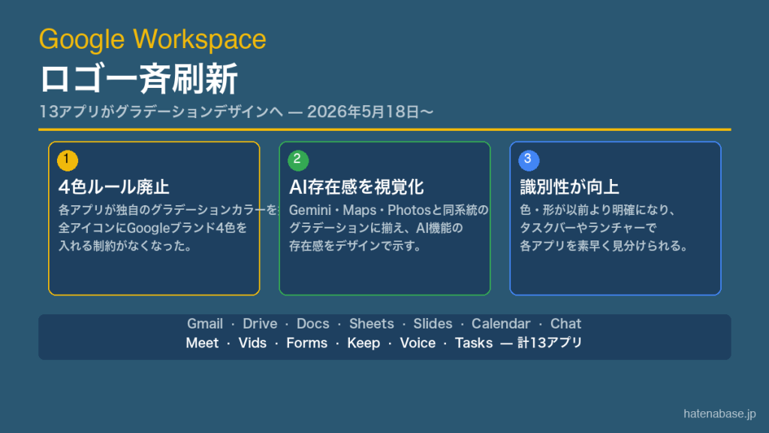Click the subtitle "13アプリがグラデーションデザインへ — 2026年5月18日〜"

236,111
